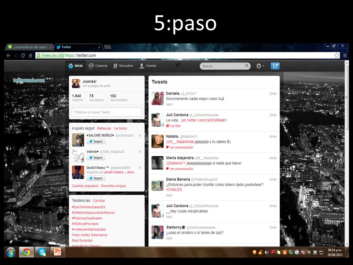Click the Twitter bird logo in navbar
The height and width of the screenshot is (265, 353).
pyautogui.click(x=178, y=66)
